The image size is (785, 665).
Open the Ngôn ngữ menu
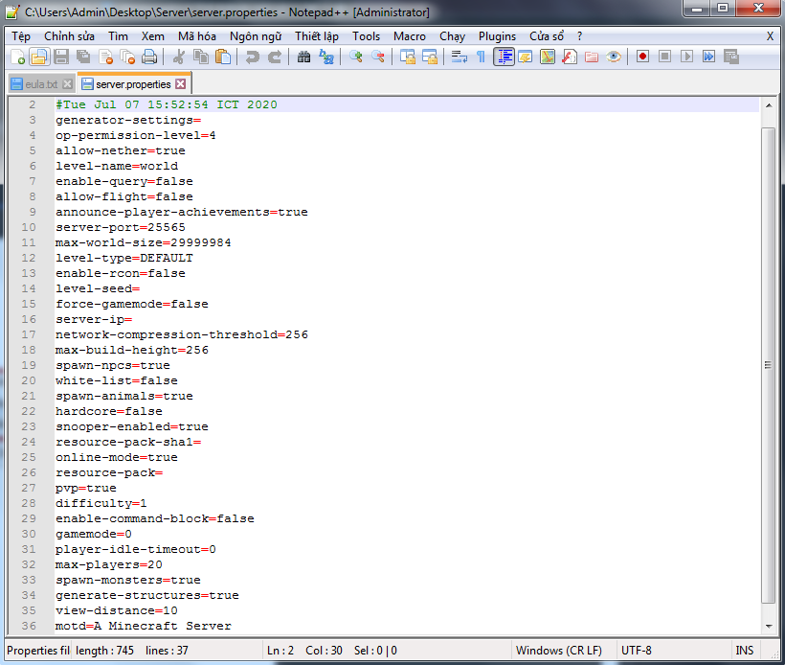256,35
